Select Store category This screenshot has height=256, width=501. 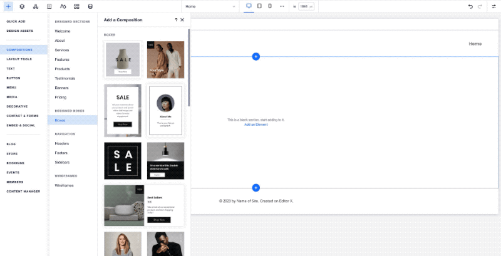pos(12,153)
